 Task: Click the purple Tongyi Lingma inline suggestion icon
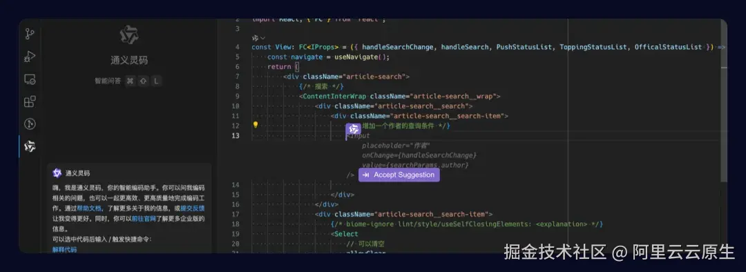pos(353,128)
